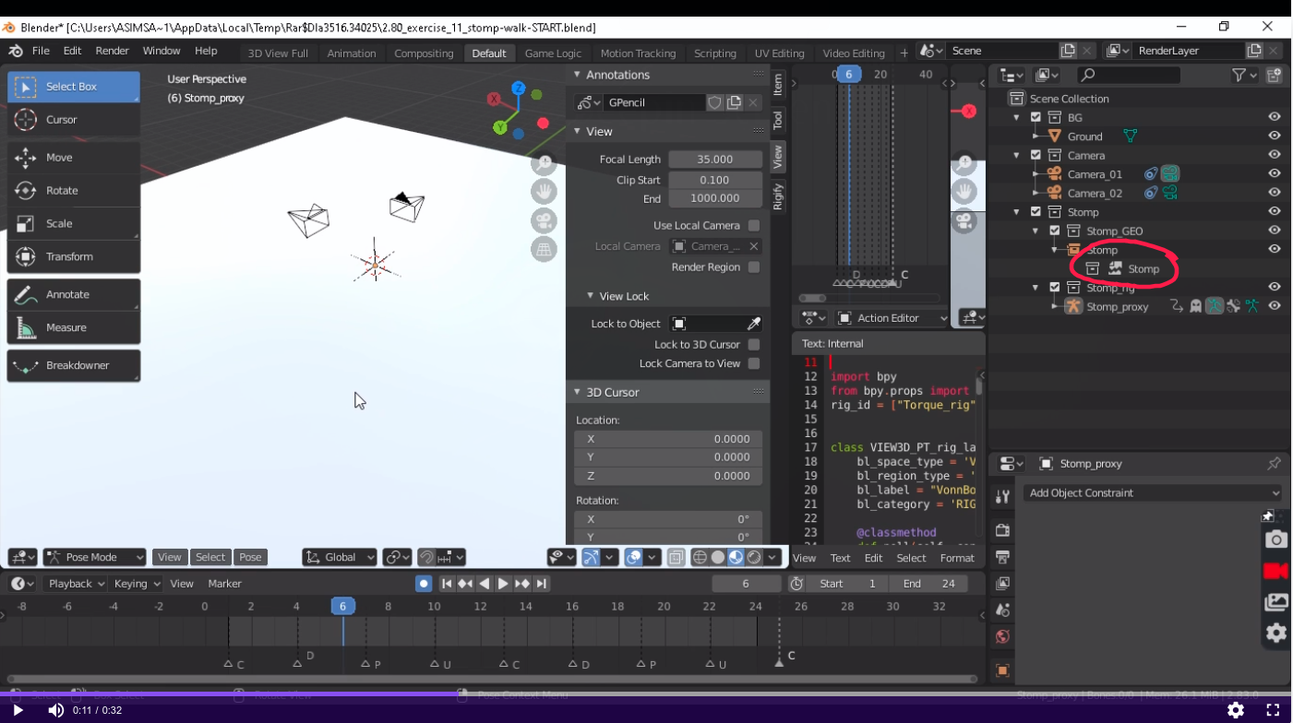Click the screenshot camera icon in recorder overlay
This screenshot has height=723, width=1293.
[1275, 539]
